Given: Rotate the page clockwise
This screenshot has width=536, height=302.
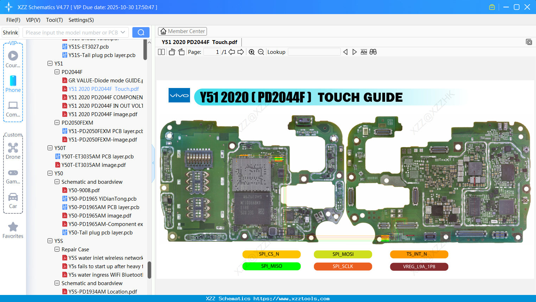Looking at the screenshot, I should (x=181, y=52).
